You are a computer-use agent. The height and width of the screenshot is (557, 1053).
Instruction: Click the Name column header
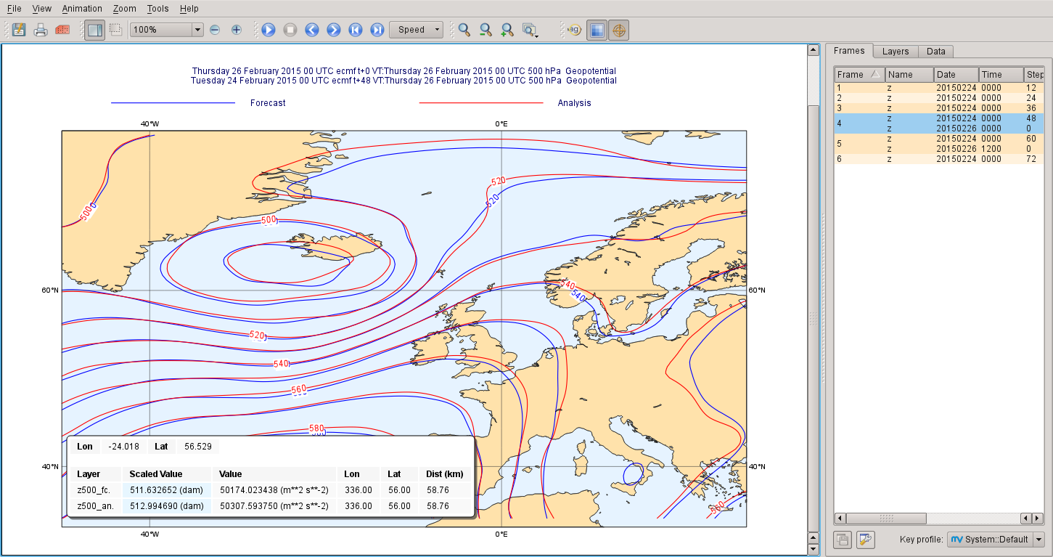[x=909, y=74]
